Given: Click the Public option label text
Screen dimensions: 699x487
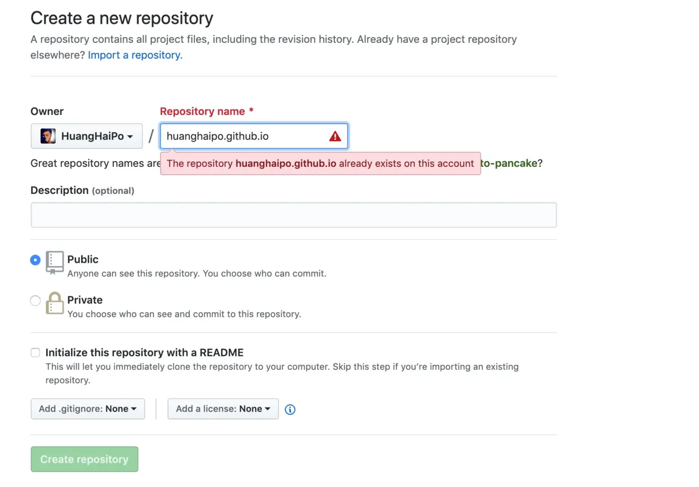Looking at the screenshot, I should (x=83, y=259).
